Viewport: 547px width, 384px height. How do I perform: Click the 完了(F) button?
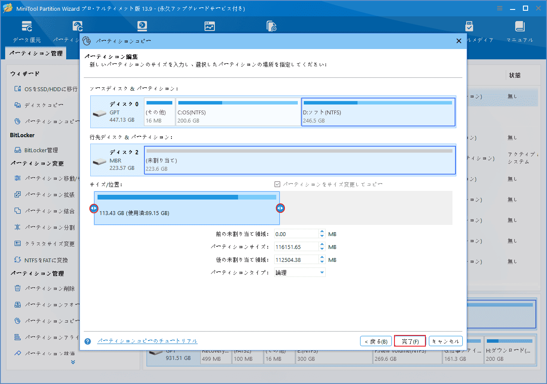(410, 341)
